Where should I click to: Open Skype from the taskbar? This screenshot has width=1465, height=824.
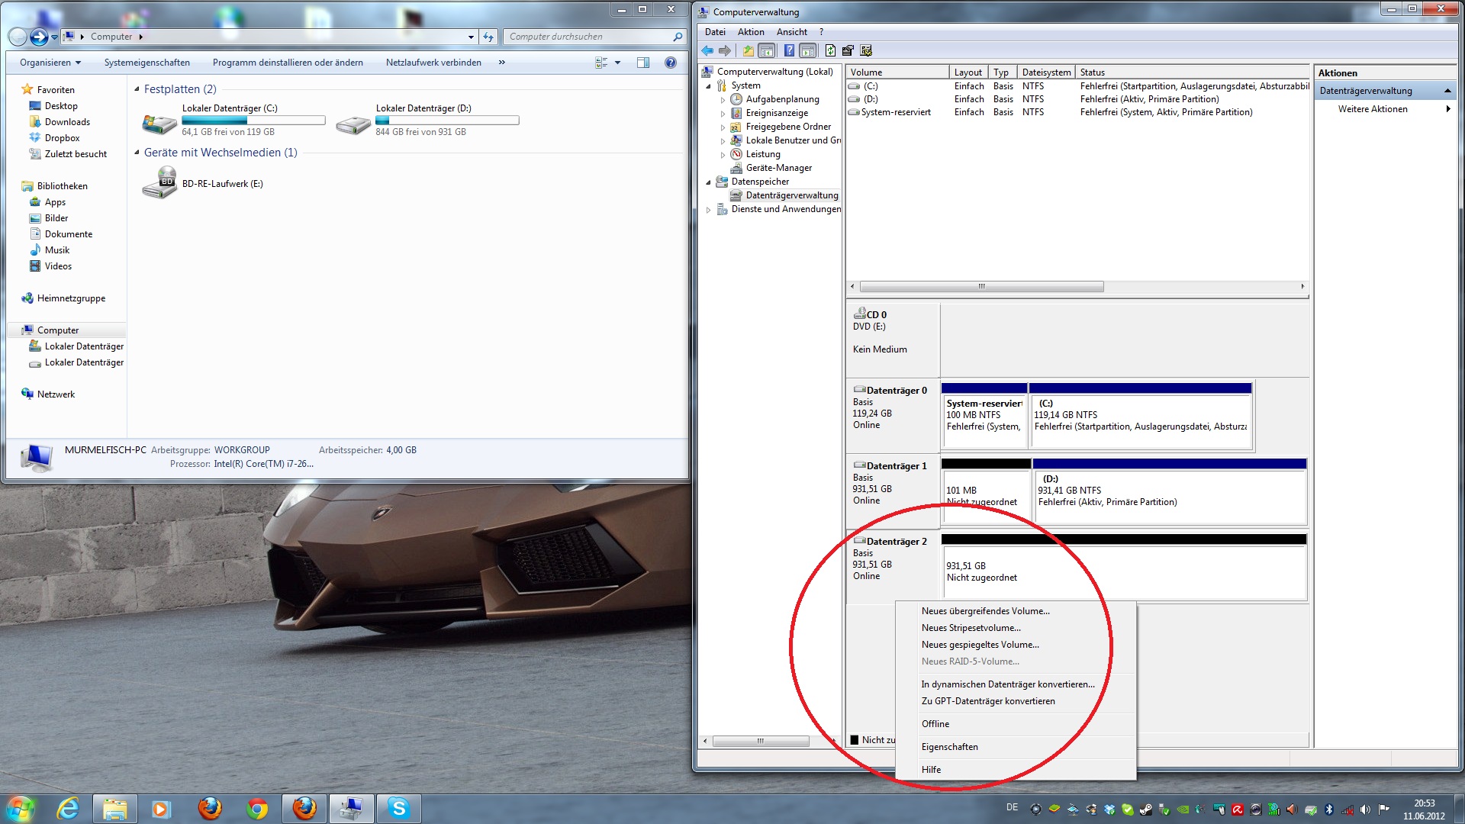click(398, 808)
